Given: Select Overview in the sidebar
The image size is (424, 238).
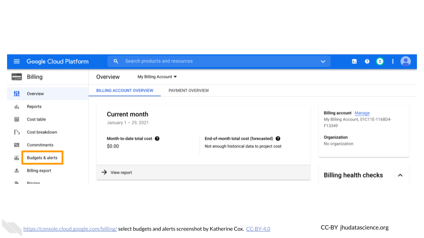Looking at the screenshot, I should pos(48,93).
